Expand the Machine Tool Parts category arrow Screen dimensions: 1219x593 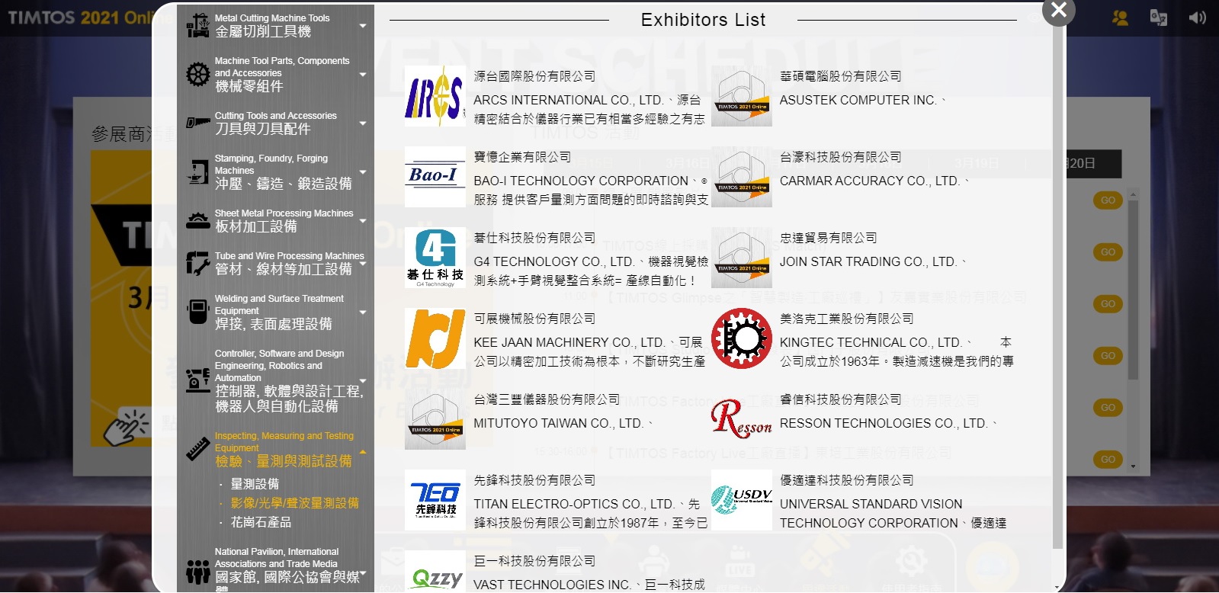point(363,75)
